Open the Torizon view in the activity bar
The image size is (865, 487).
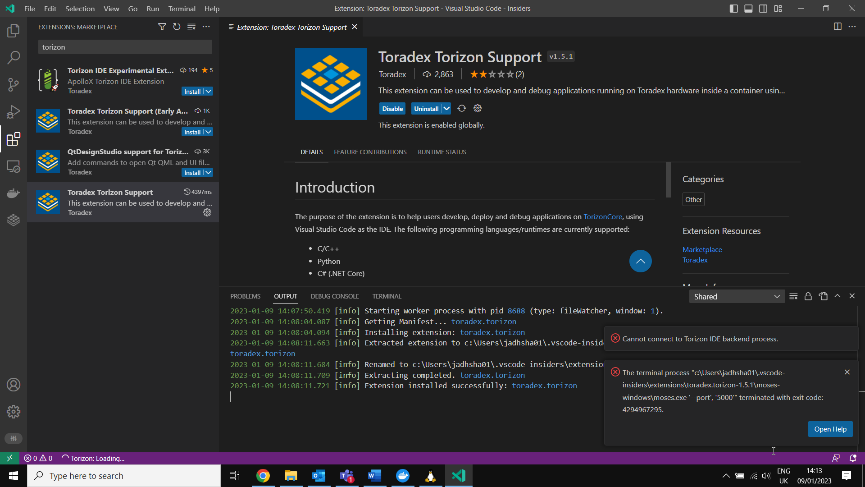(14, 220)
